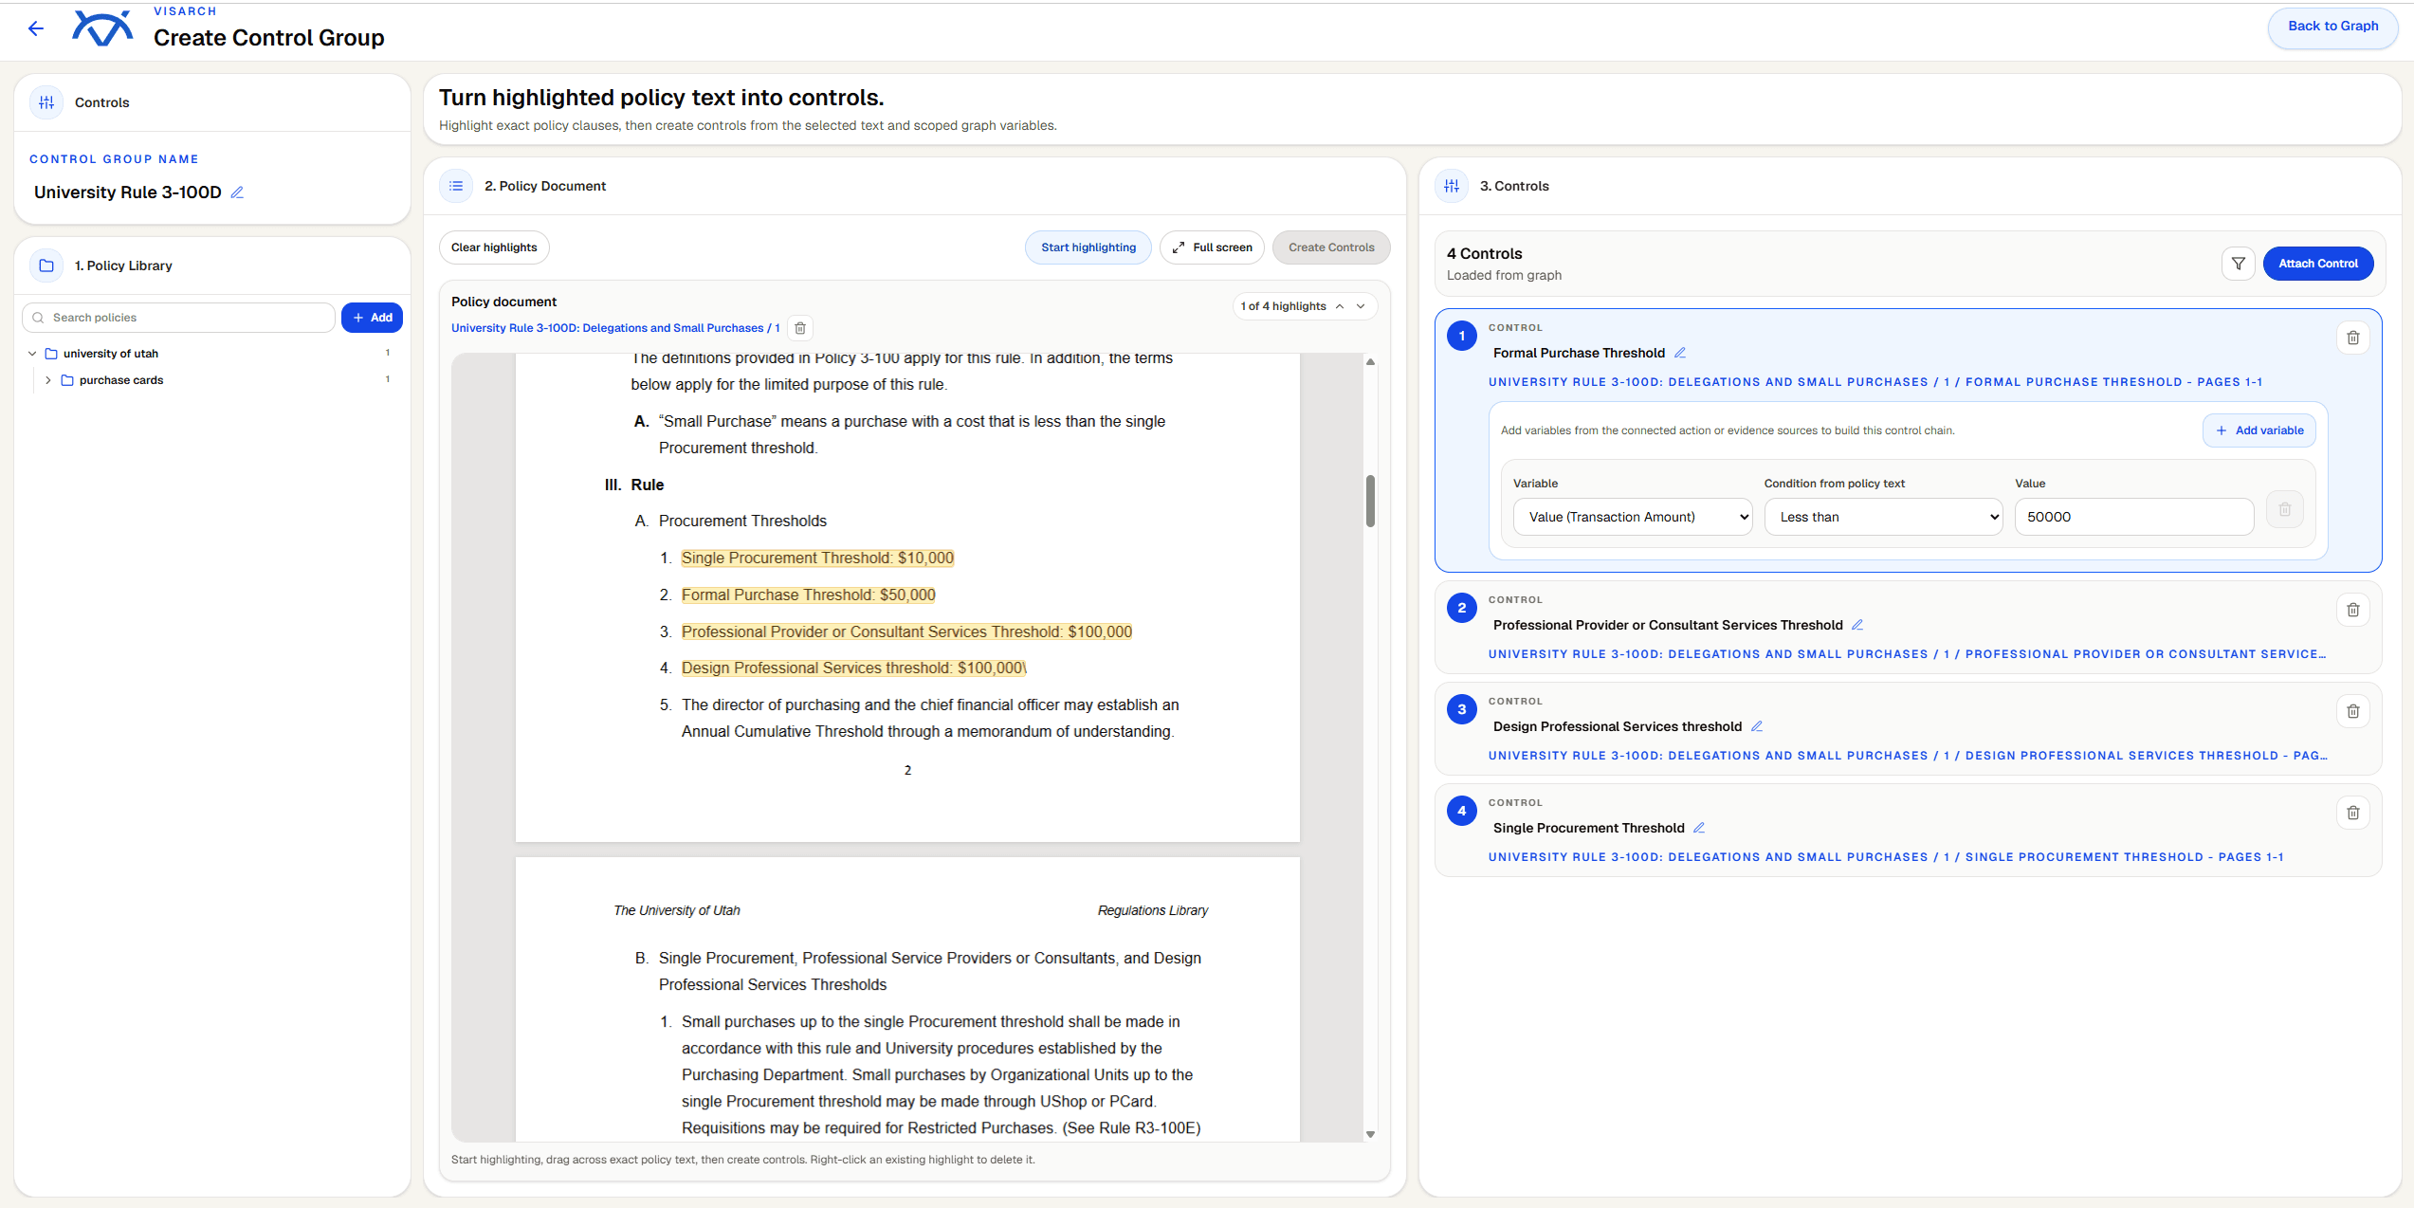Edit control group name pencil icon

pyautogui.click(x=238, y=192)
